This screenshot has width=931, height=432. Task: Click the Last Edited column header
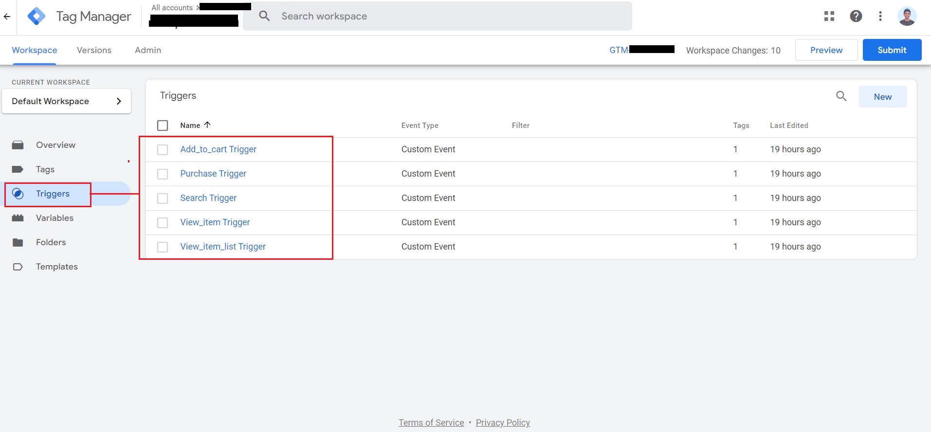(x=789, y=126)
